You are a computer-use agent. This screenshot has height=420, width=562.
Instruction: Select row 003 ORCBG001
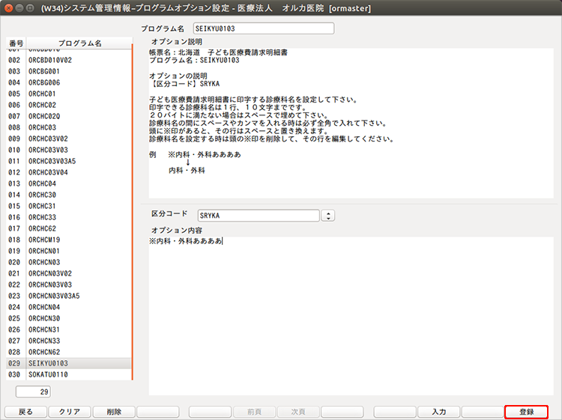pyautogui.click(x=69, y=71)
